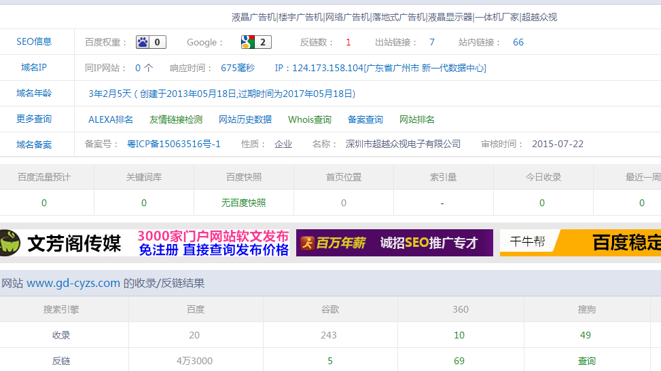Click outbound links count 7
The height and width of the screenshot is (371, 661).
pos(431,42)
